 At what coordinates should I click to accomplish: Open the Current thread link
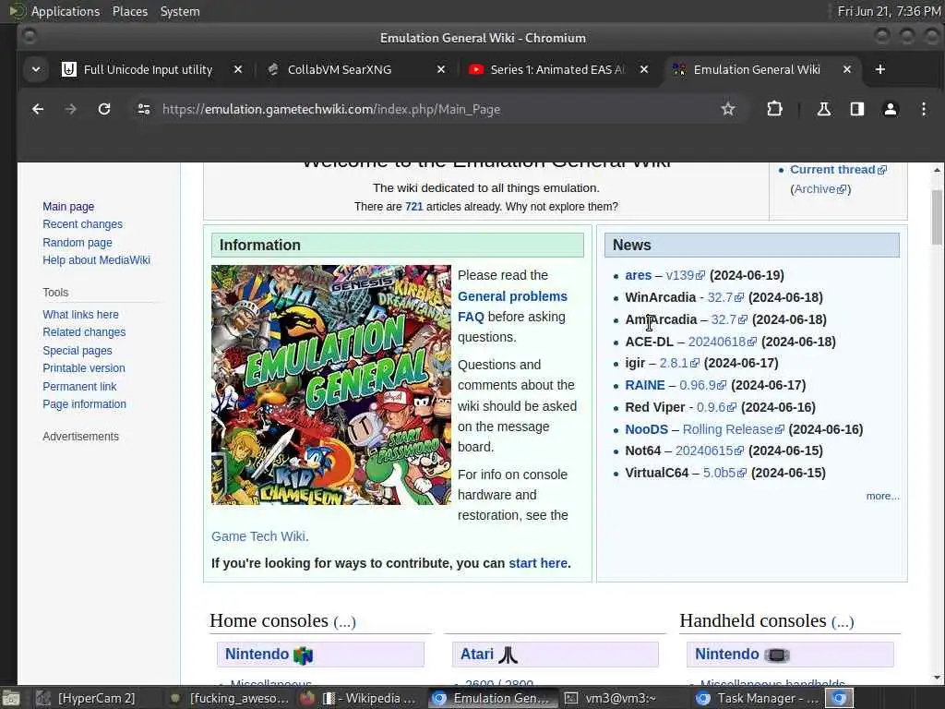[x=838, y=170]
